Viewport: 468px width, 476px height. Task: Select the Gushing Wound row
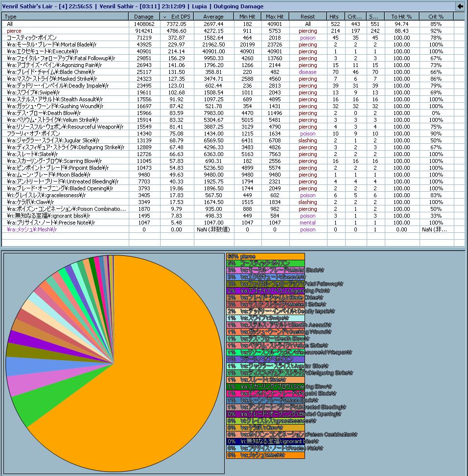click(233, 106)
